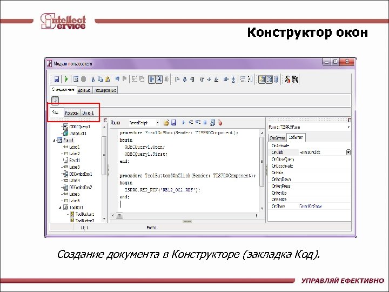389x292 pixels.
Task: Click the code editor's horizontal scrollbar
Action: 185,216
